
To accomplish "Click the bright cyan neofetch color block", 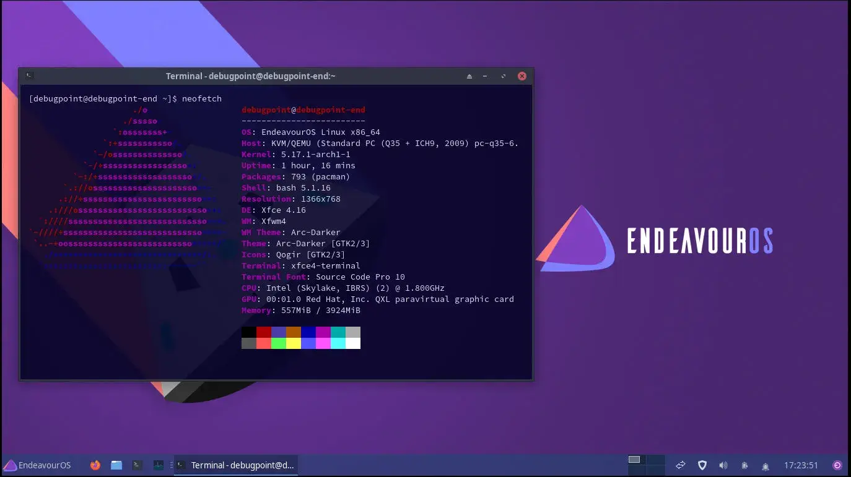I will [x=338, y=343].
